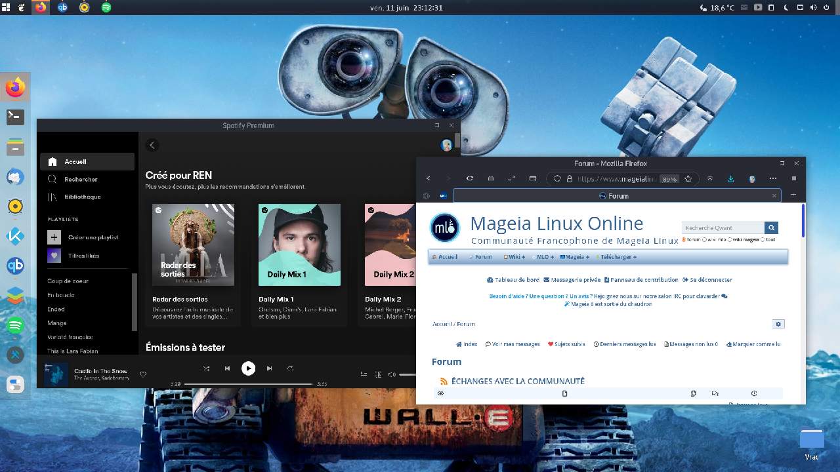The image size is (840, 472).
Task: Click the Spotify play button
Action: coord(248,368)
